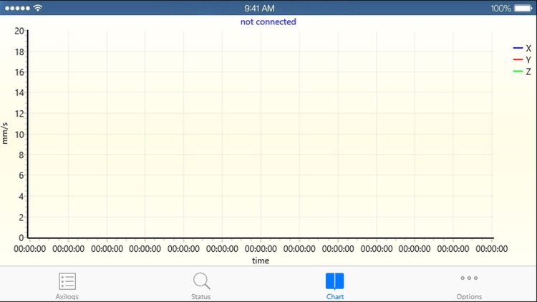The height and width of the screenshot is (302, 537).
Task: Click the 2 value on the y-axis
Action: [x=21, y=217]
